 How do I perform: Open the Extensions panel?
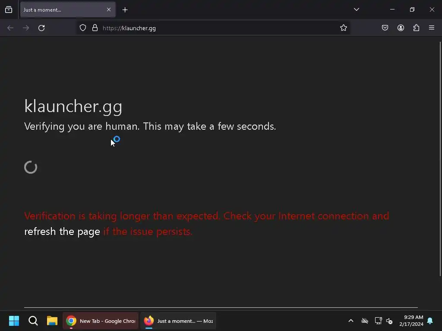416,28
